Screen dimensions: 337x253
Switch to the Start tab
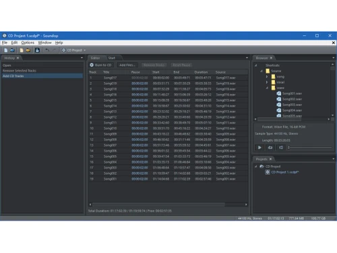tap(112, 58)
